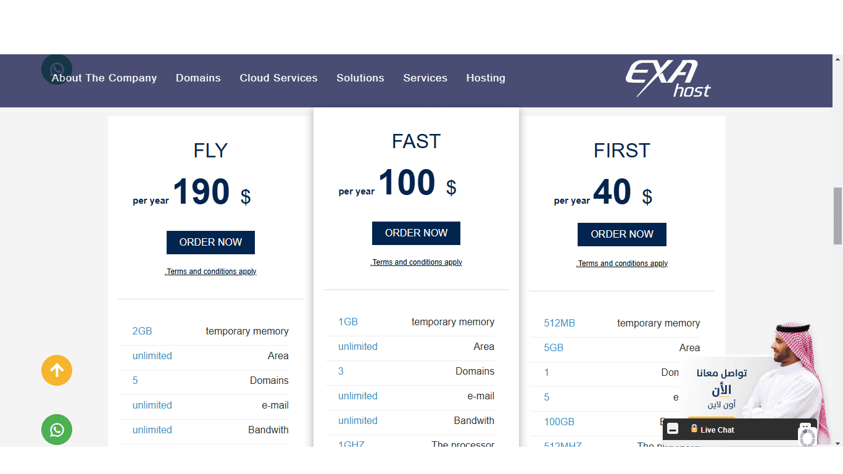Screen dimensions: 843x474
Task: Click the Live Chat lock icon
Action: 694,428
